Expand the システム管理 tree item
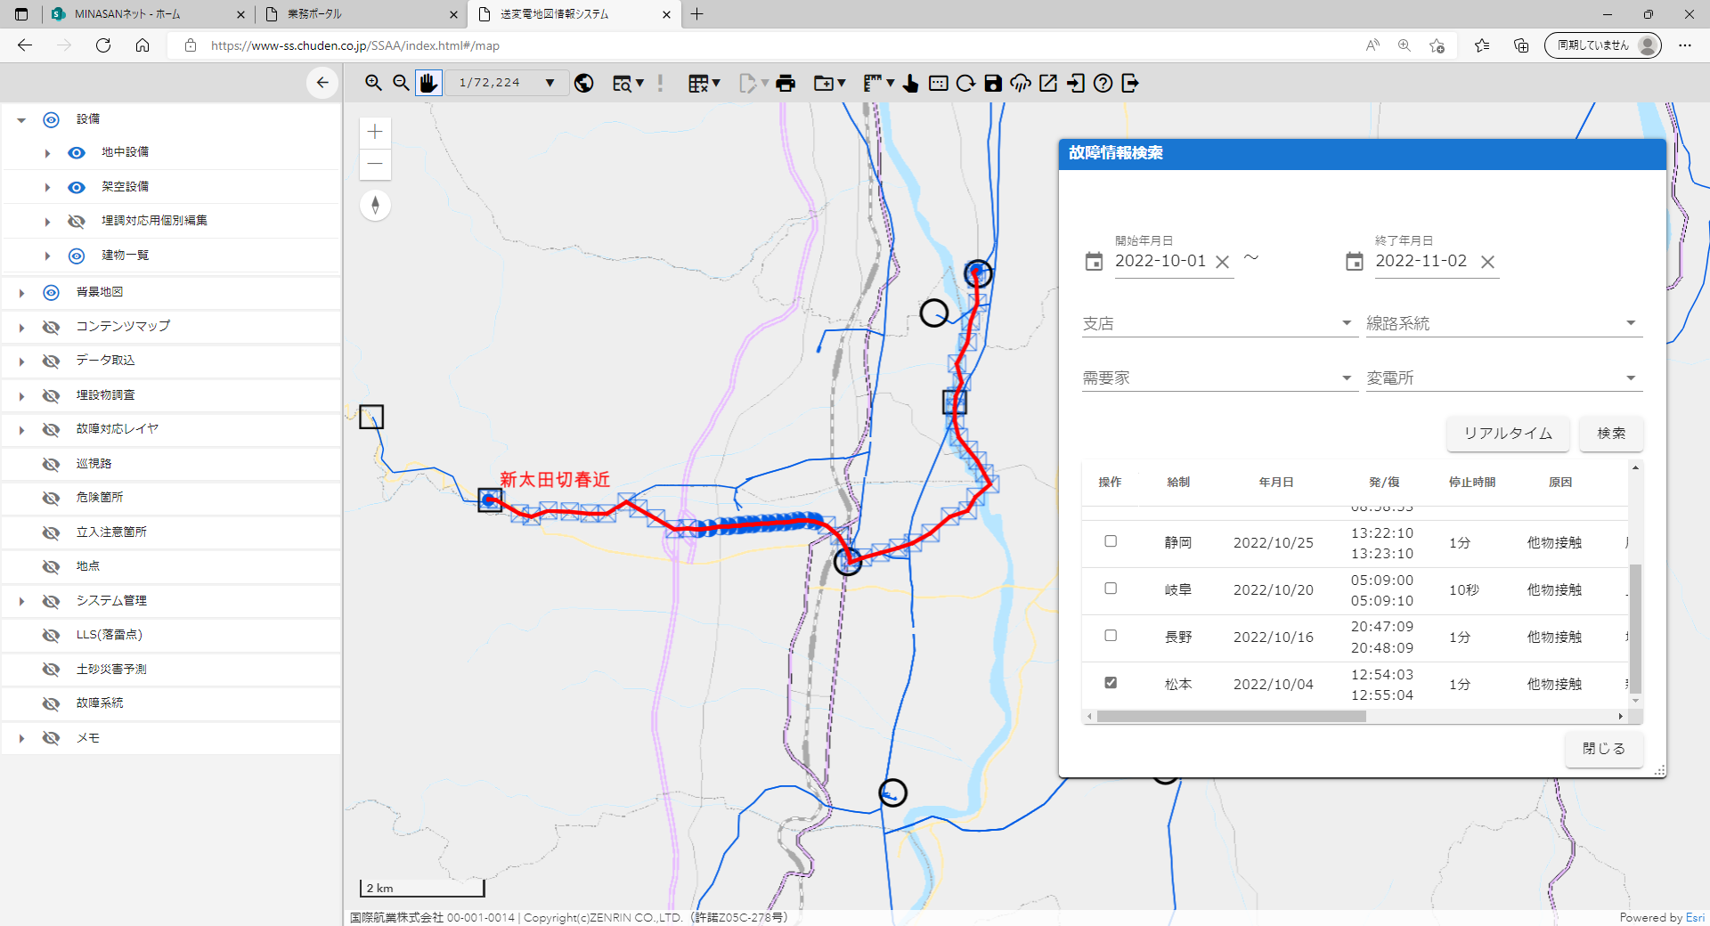The width and height of the screenshot is (1710, 926). point(21,600)
